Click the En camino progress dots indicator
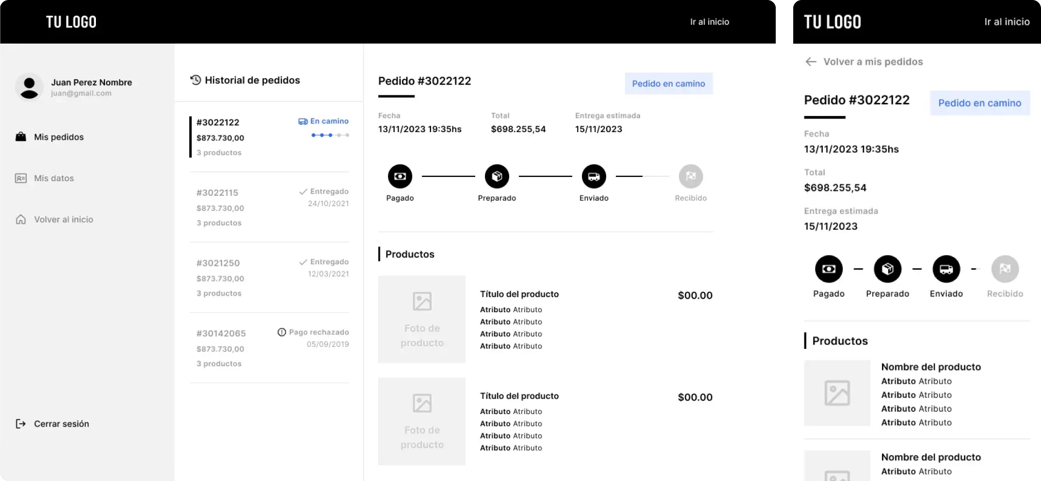This screenshot has height=481, width=1041. click(x=330, y=135)
